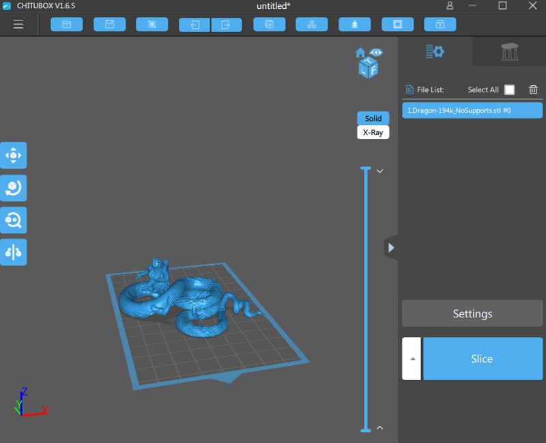Reset view using the home icon
Screen dimensions: 546x443
tap(360, 53)
